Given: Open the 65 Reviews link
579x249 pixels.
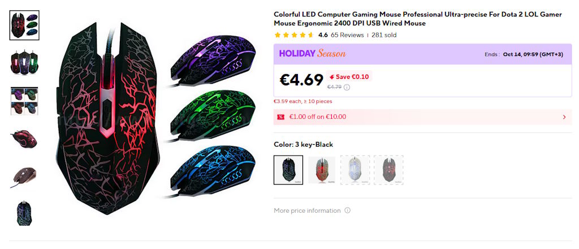Looking at the screenshot, I should click(347, 35).
